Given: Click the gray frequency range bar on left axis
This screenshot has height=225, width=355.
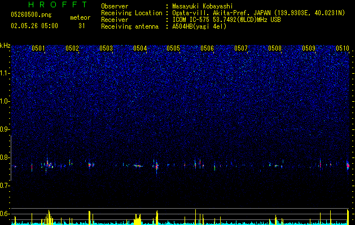Looking at the screenshot, I should (x=11, y=157).
